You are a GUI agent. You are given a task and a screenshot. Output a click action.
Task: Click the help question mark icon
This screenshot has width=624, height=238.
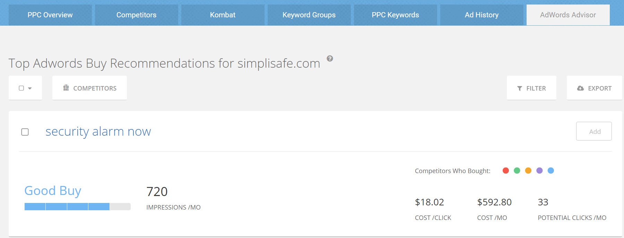pyautogui.click(x=330, y=59)
